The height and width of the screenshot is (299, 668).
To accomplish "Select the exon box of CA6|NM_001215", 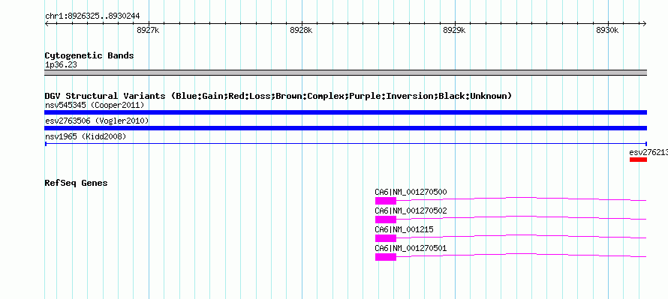I will tap(386, 238).
